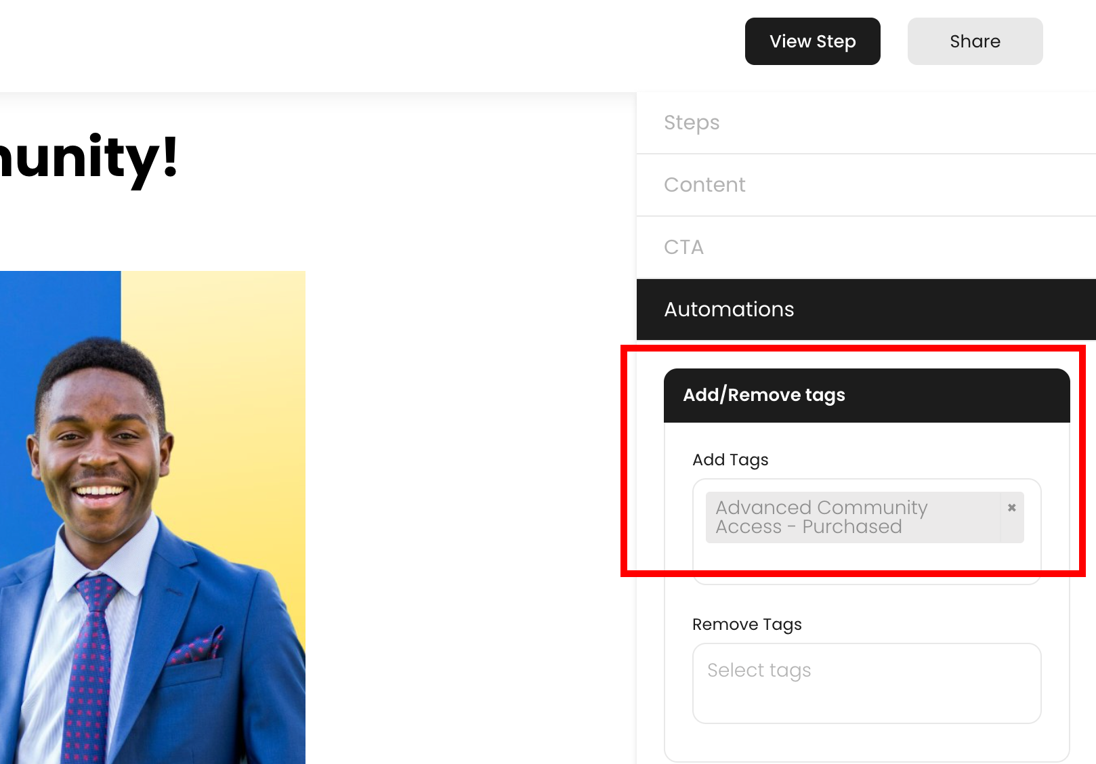Open the Automations section
1096x764 pixels.
point(728,310)
